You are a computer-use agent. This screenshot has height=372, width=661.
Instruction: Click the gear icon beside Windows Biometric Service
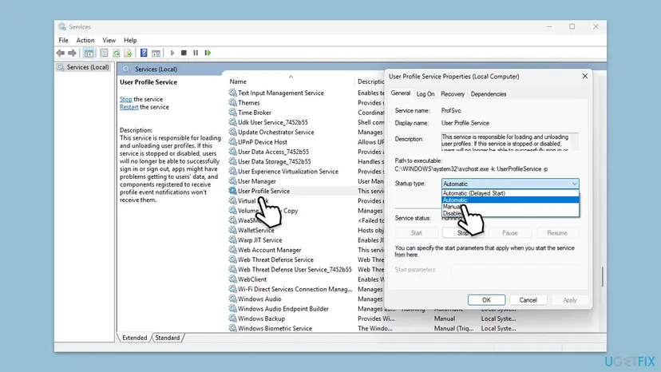click(232, 328)
